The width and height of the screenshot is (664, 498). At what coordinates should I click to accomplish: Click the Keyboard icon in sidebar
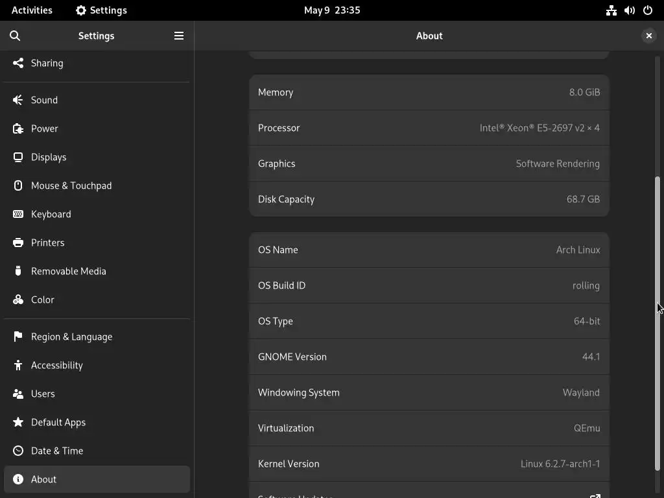point(18,214)
